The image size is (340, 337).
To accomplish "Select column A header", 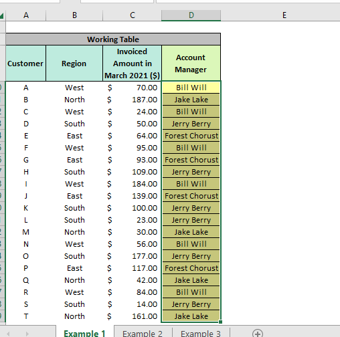I will tap(26, 15).
